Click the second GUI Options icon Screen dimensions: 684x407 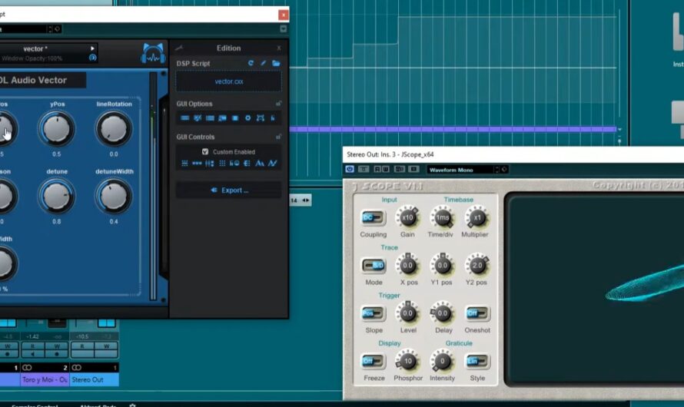click(198, 118)
